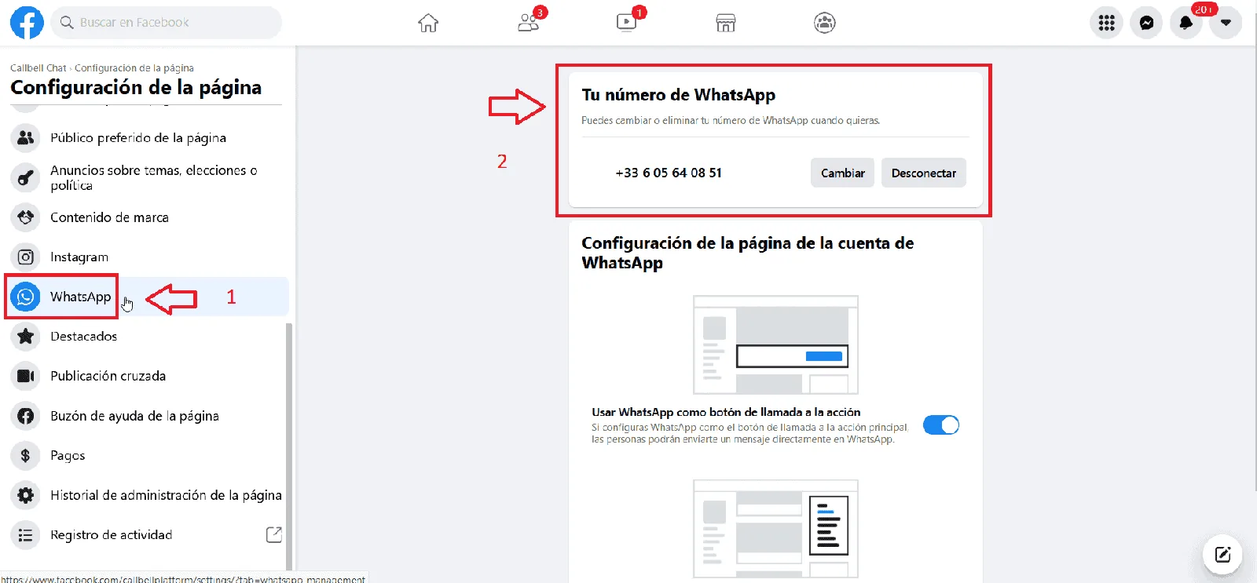
Task: Open the Groups icon
Action: pyautogui.click(x=825, y=23)
